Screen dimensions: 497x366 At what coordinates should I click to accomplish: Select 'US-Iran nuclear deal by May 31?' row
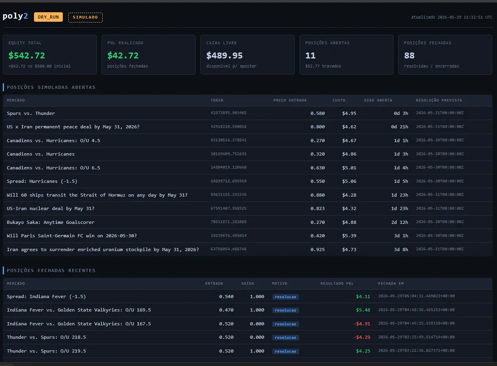248,208
